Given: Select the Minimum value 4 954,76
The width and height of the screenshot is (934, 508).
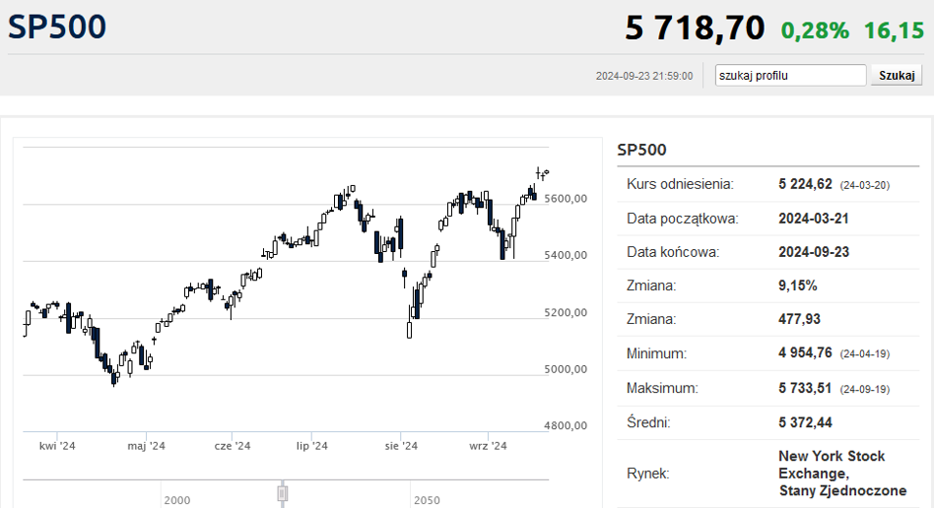Looking at the screenshot, I should (805, 353).
